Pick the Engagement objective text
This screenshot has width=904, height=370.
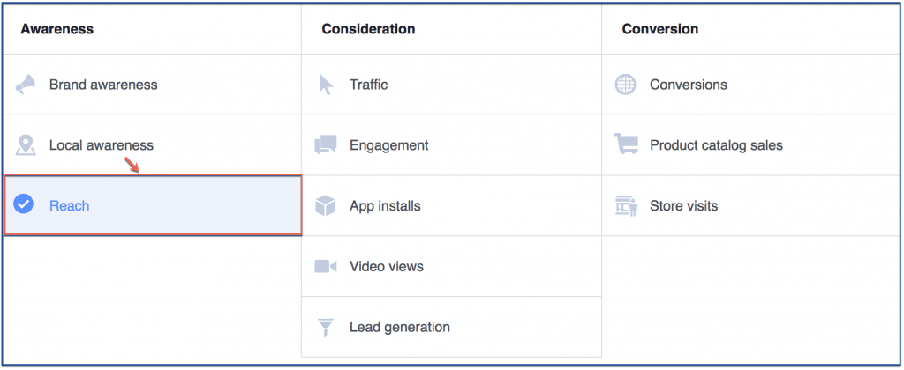point(389,145)
